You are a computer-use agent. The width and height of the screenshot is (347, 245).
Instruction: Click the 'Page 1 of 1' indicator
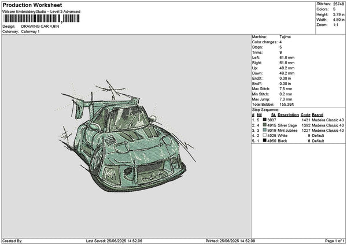335,241
